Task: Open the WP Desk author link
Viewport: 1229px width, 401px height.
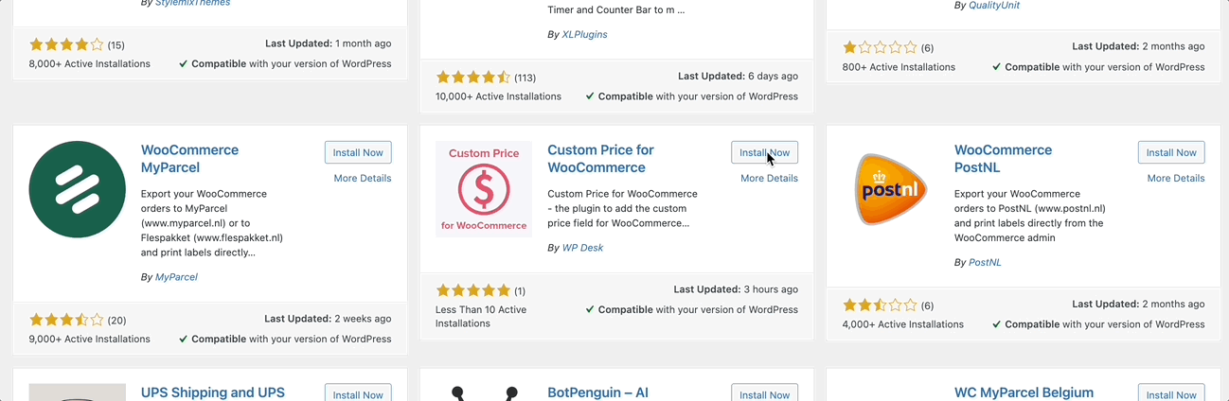Action: tap(583, 248)
